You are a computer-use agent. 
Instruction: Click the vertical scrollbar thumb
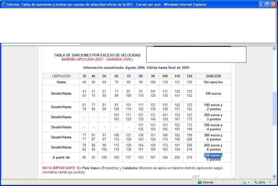274,108
